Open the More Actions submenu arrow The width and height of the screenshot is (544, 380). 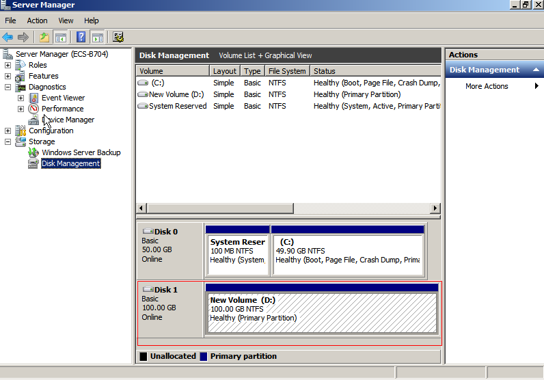(536, 86)
